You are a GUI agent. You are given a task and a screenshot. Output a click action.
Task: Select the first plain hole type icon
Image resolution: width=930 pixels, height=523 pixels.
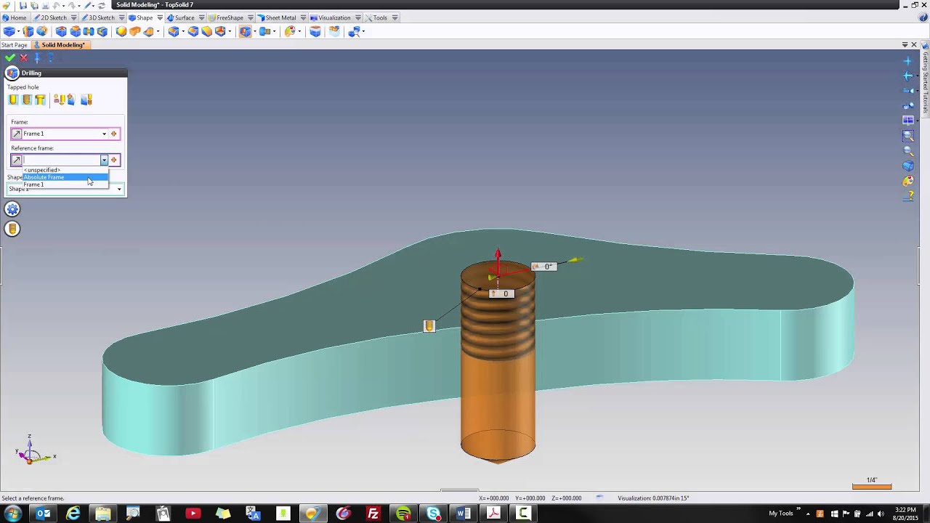tap(13, 100)
